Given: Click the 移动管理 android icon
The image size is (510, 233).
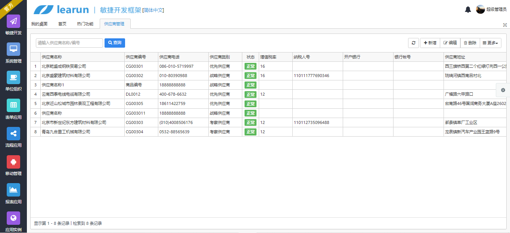Looking at the screenshot, I should tap(13, 162).
